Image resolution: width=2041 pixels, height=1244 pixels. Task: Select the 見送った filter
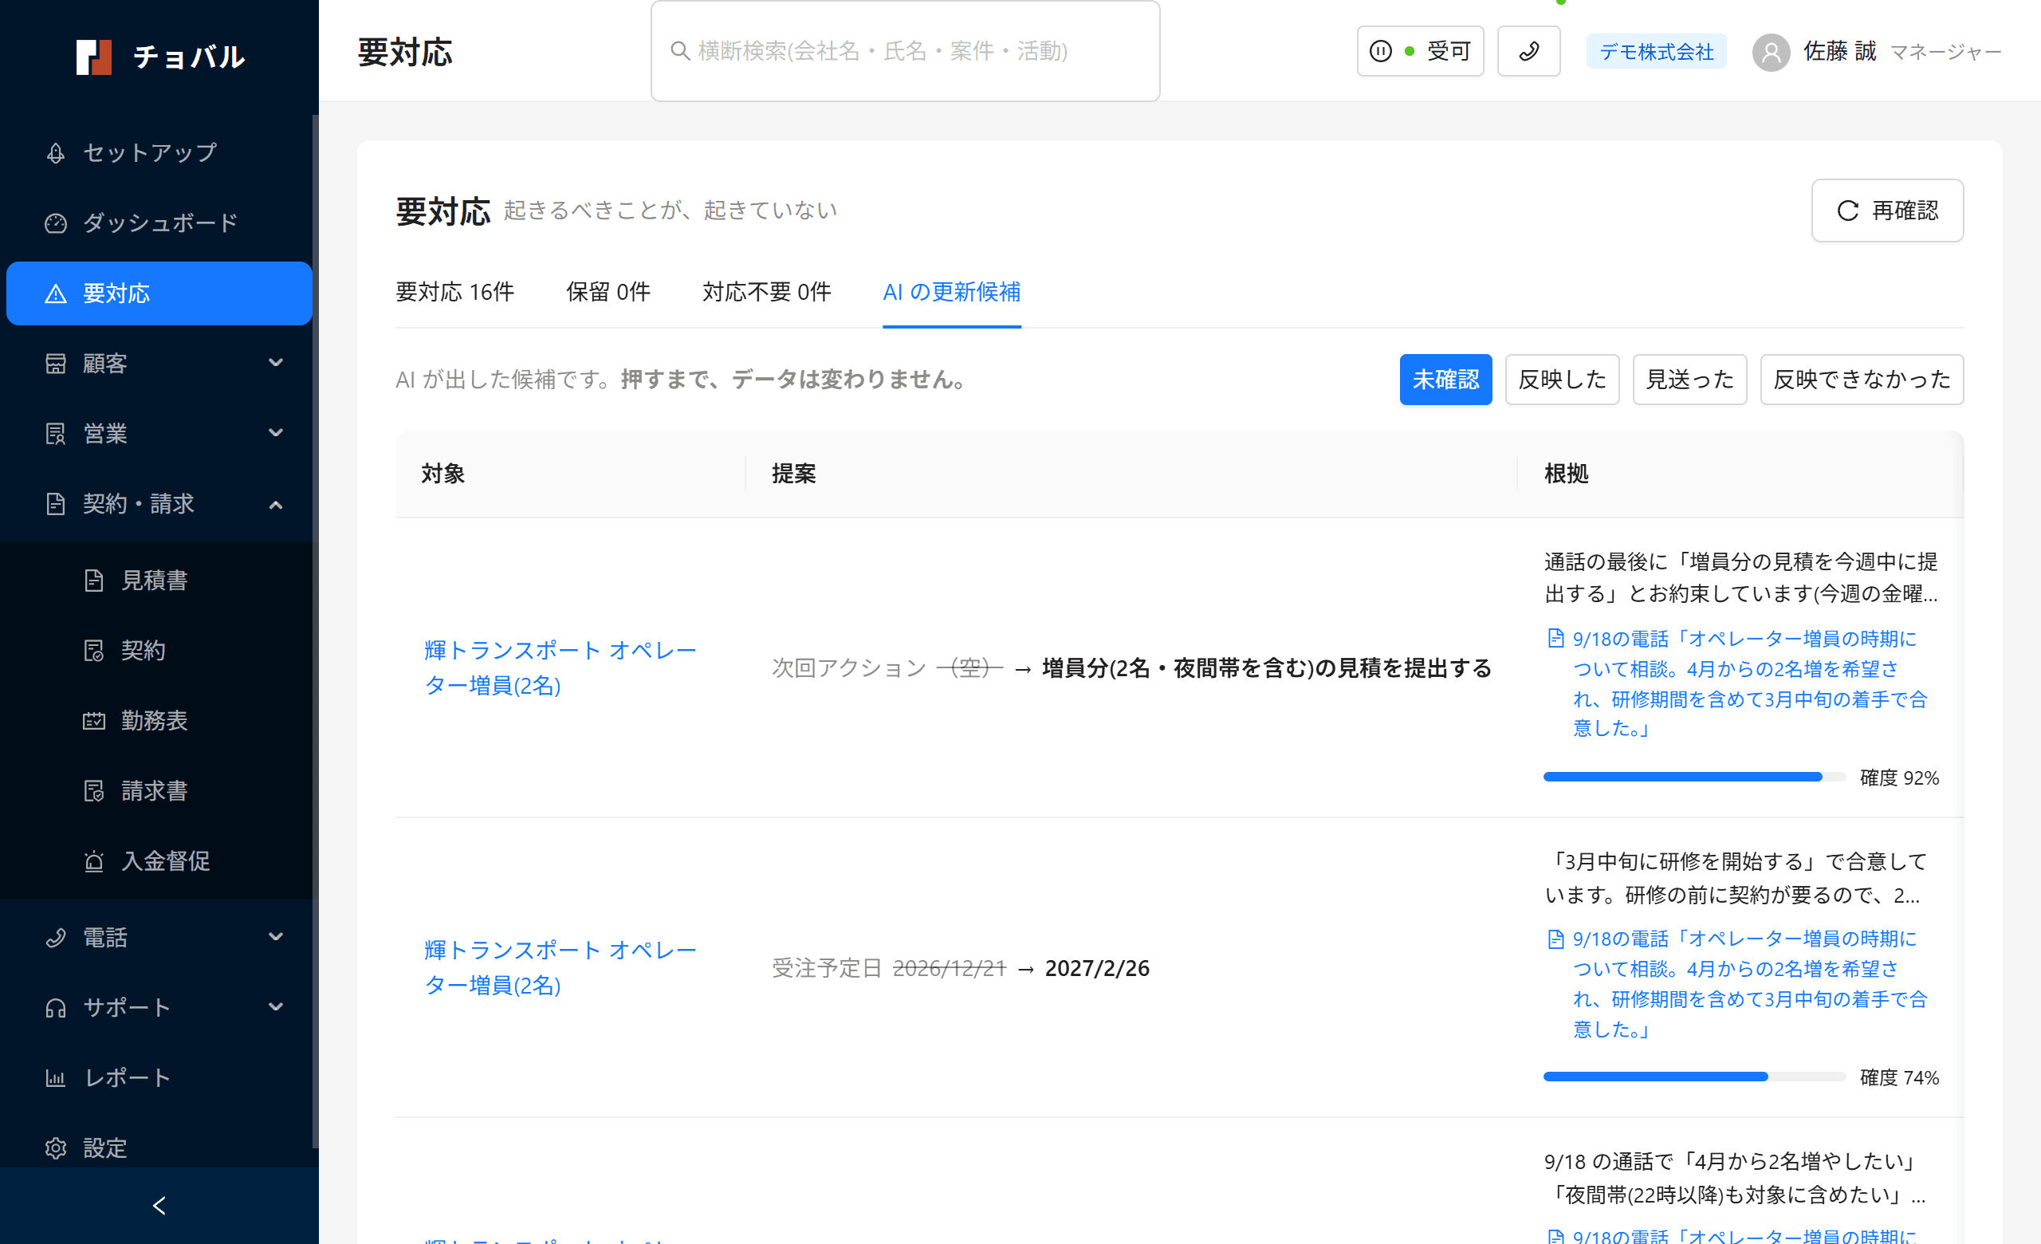[x=1689, y=380]
